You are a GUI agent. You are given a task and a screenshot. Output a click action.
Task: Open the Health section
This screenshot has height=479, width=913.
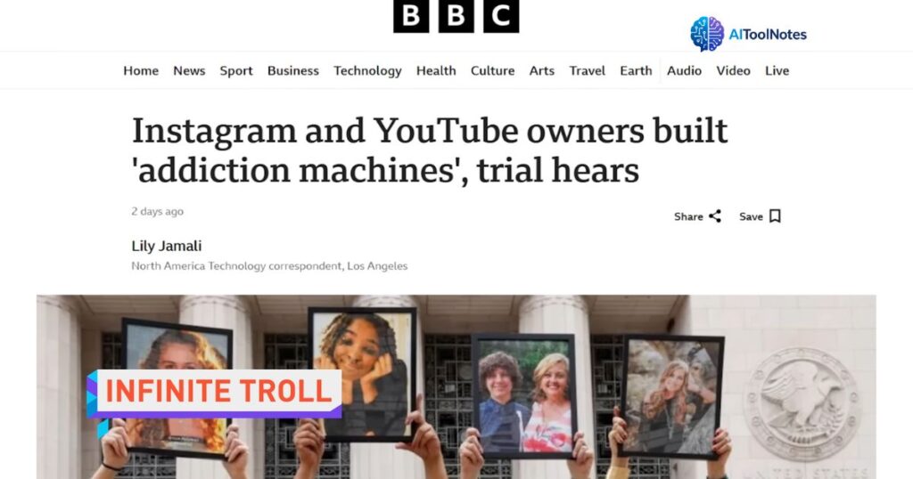pos(436,71)
